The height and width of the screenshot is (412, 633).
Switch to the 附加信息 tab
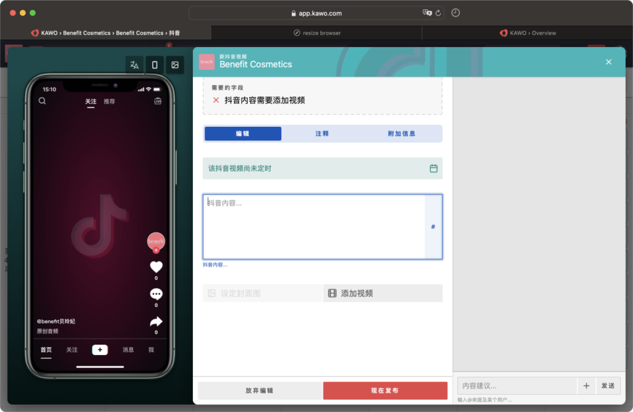(402, 134)
